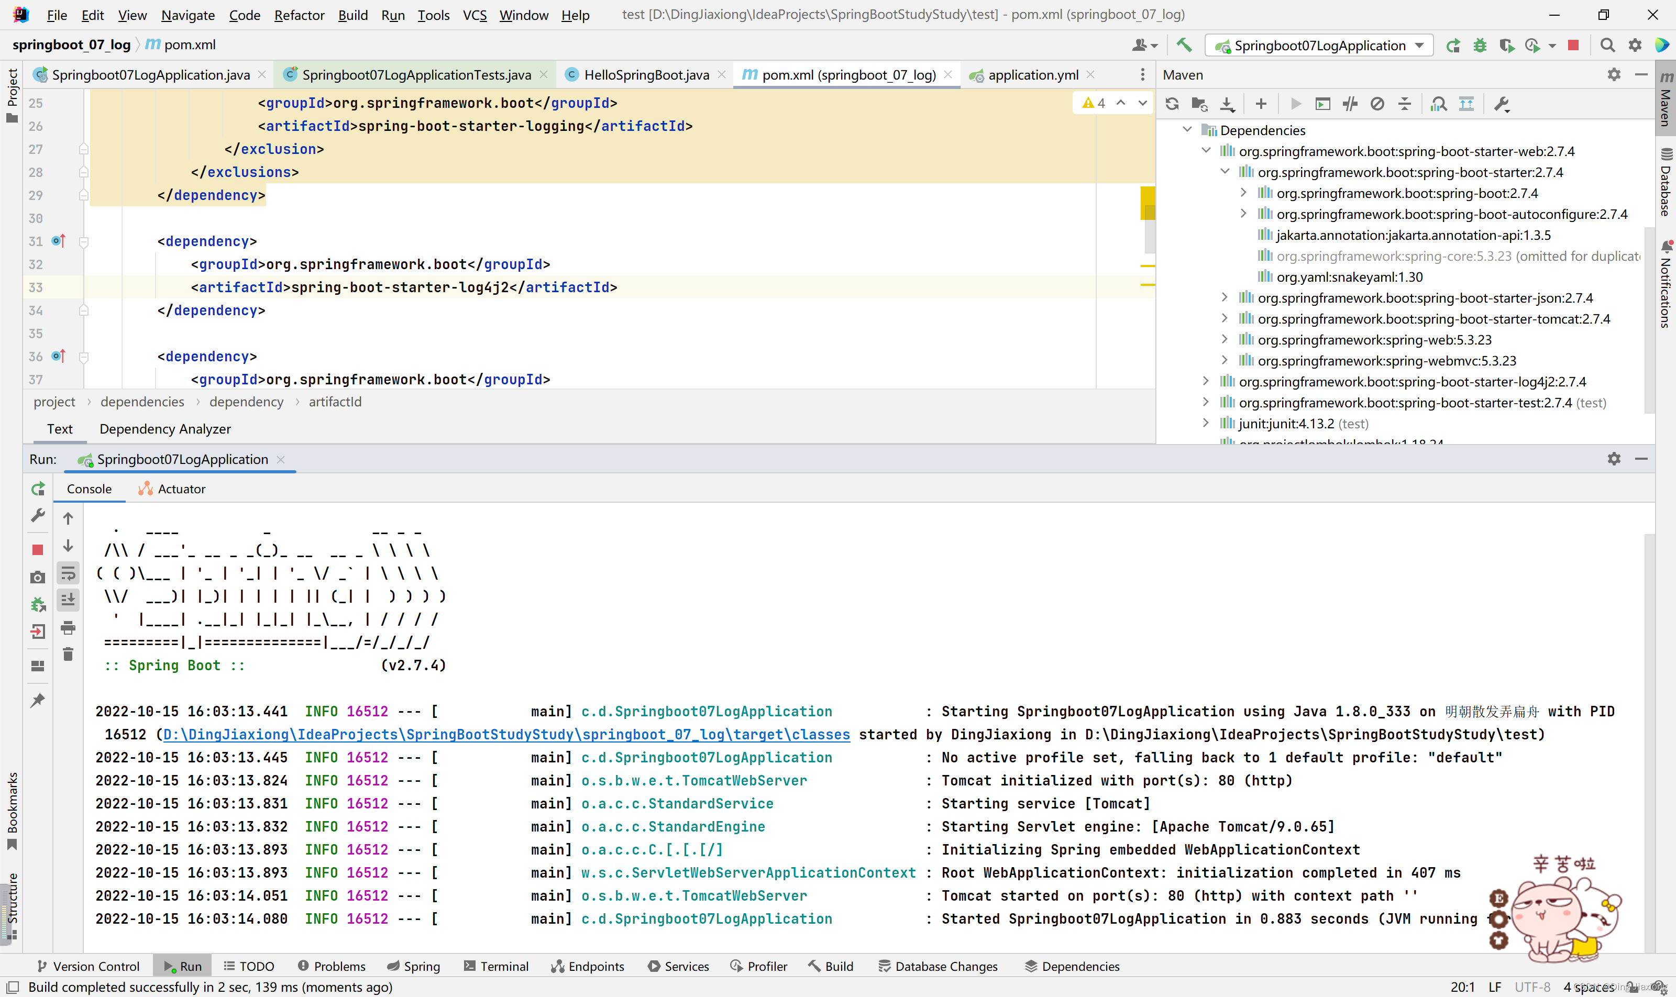Open Run panel settings gear

click(x=1614, y=459)
